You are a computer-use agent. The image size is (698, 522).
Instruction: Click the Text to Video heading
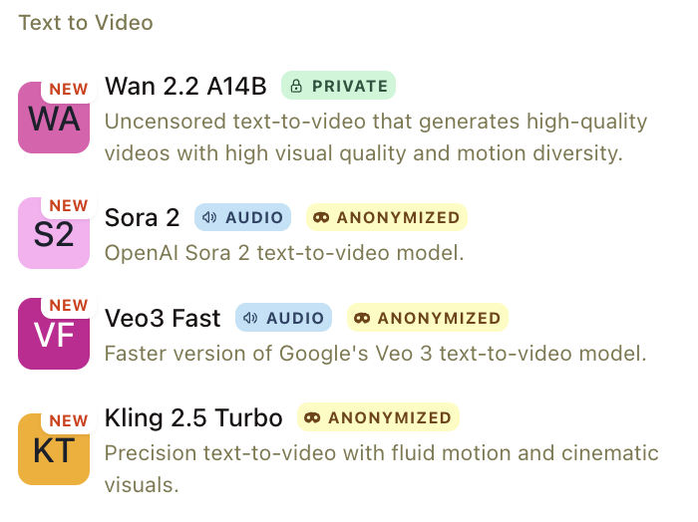click(x=86, y=22)
